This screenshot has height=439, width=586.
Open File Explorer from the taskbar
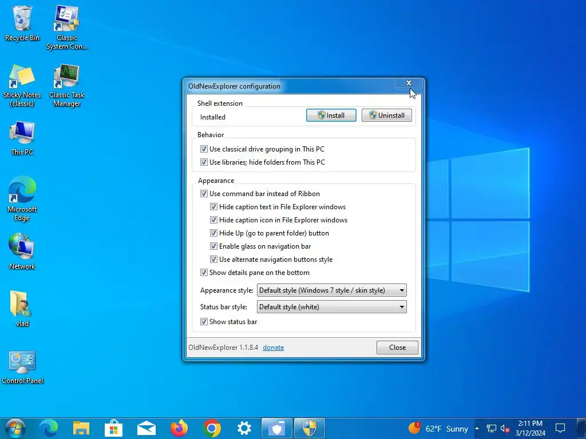(x=81, y=428)
